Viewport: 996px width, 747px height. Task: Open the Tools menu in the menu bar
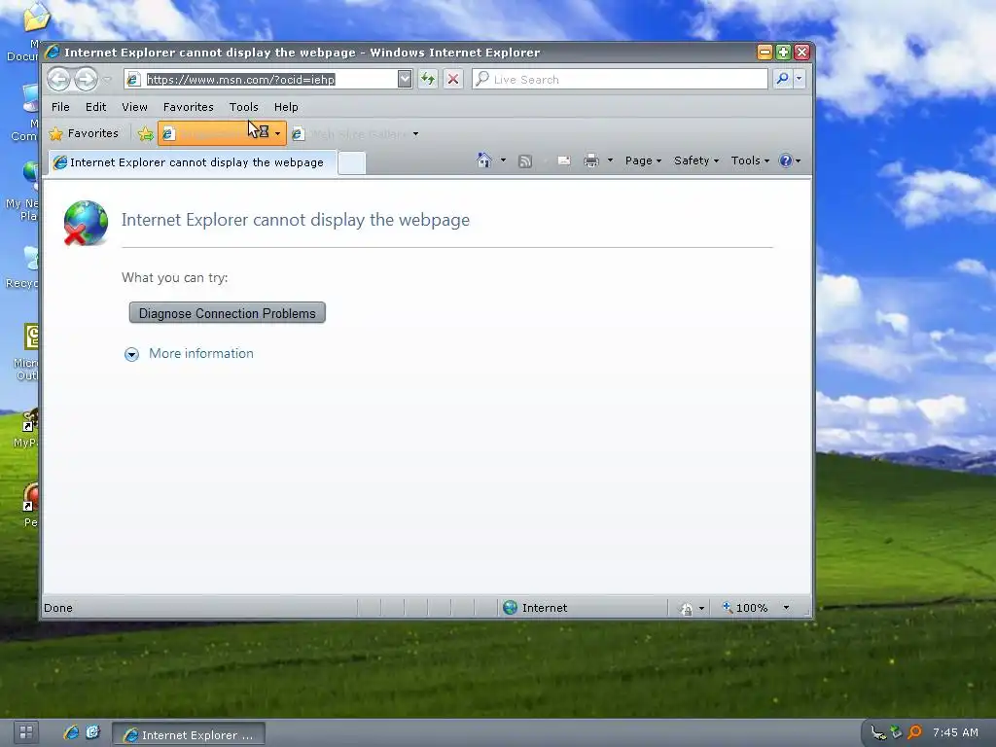point(243,107)
